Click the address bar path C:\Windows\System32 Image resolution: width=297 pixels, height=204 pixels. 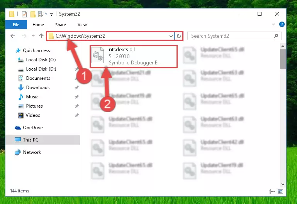coord(80,36)
